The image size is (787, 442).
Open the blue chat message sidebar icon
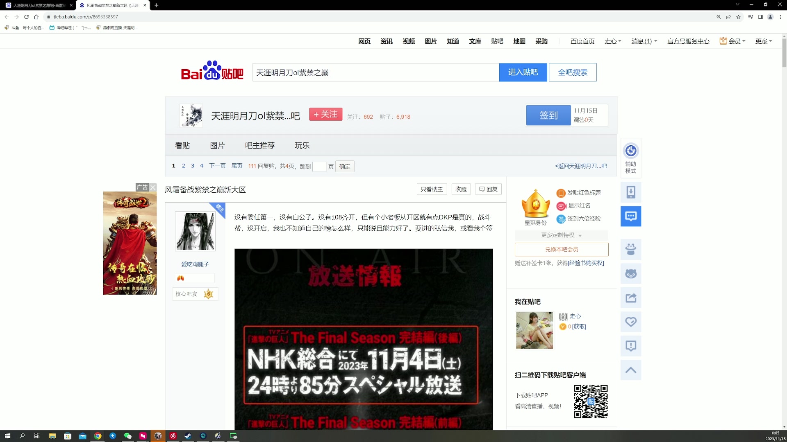point(631,216)
